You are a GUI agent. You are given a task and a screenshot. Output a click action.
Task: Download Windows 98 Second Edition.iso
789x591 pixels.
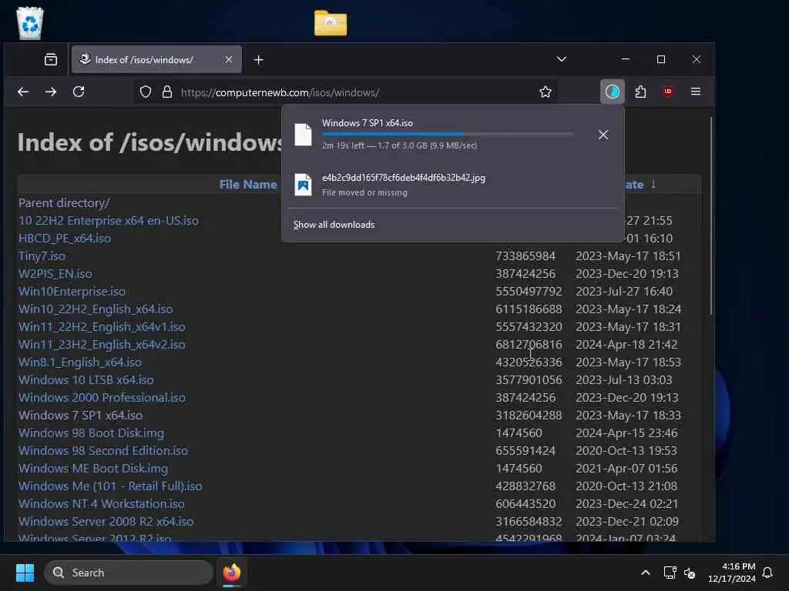(103, 450)
